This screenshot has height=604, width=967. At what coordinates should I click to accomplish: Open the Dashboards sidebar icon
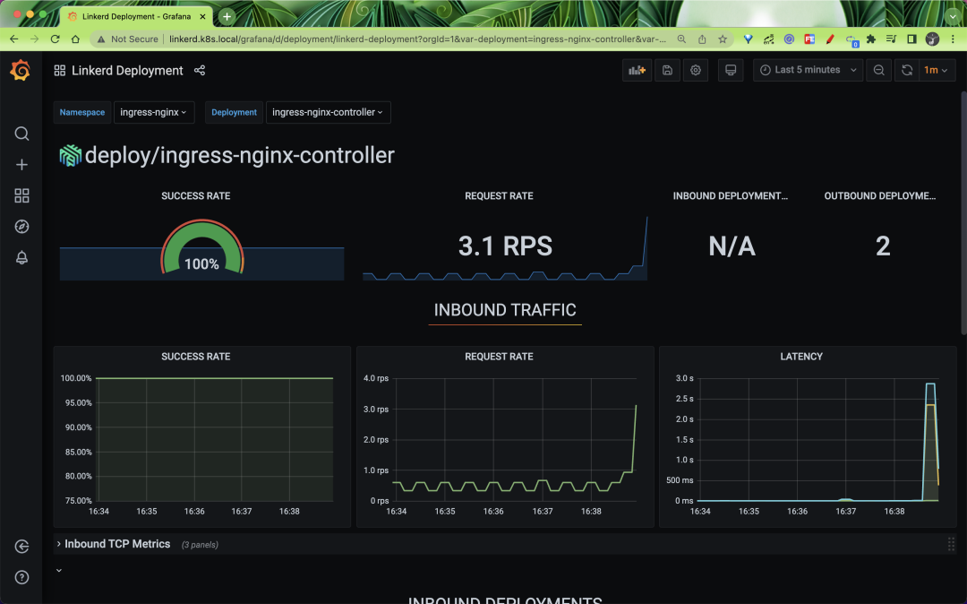point(21,195)
